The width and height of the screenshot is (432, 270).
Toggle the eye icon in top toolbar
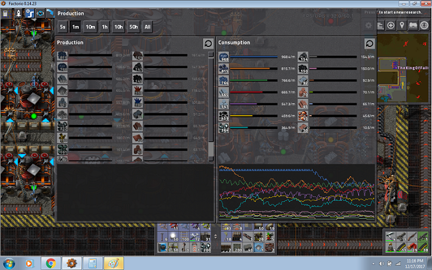(x=40, y=13)
